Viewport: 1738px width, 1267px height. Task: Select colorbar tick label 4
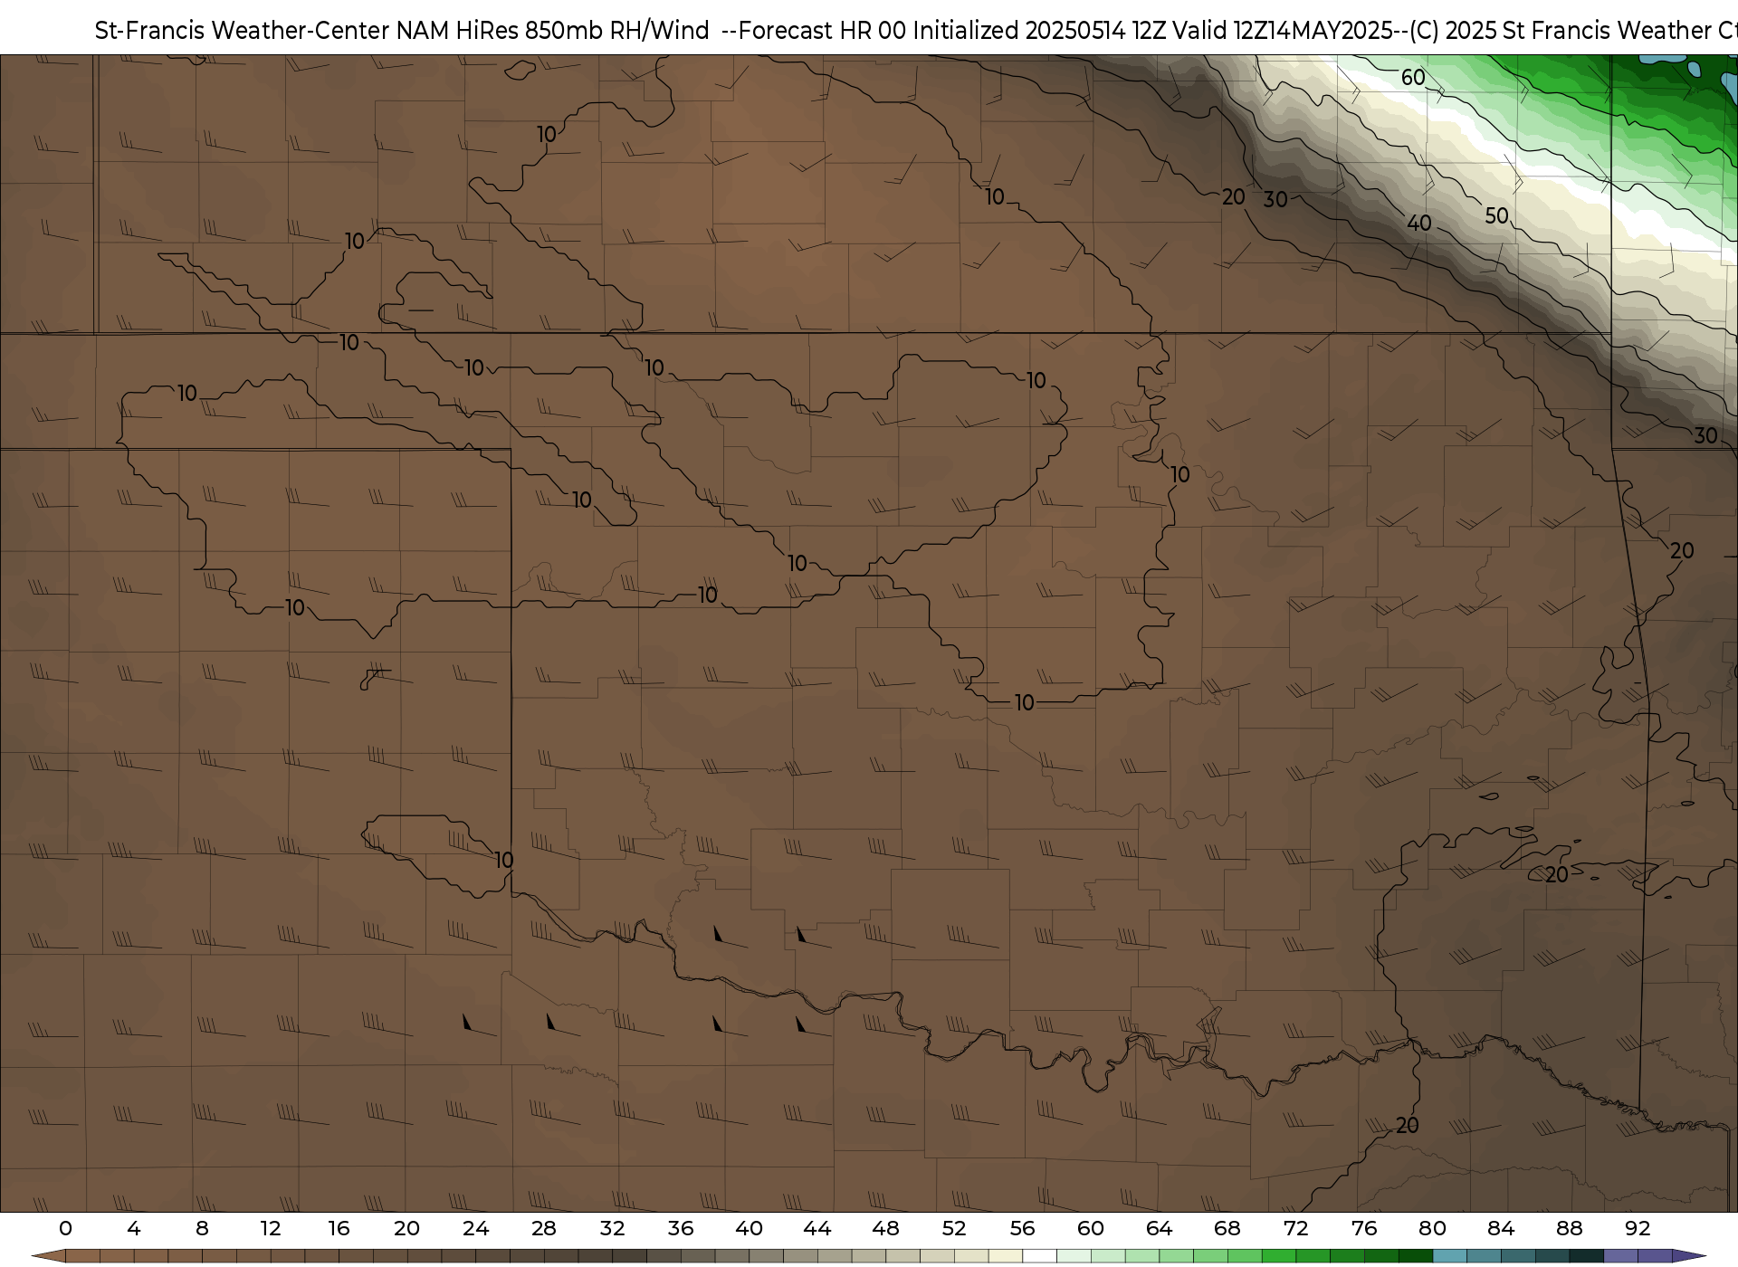coord(134,1228)
